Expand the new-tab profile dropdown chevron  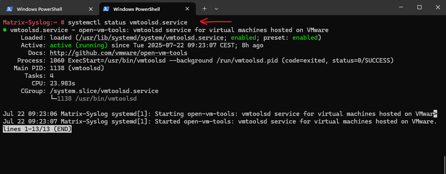click(216, 9)
